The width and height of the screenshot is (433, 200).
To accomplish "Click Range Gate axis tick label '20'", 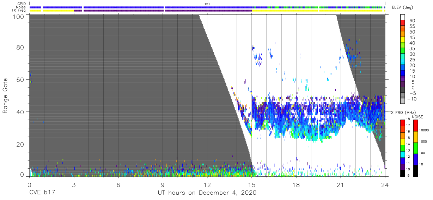I will pyautogui.click(x=20, y=144).
